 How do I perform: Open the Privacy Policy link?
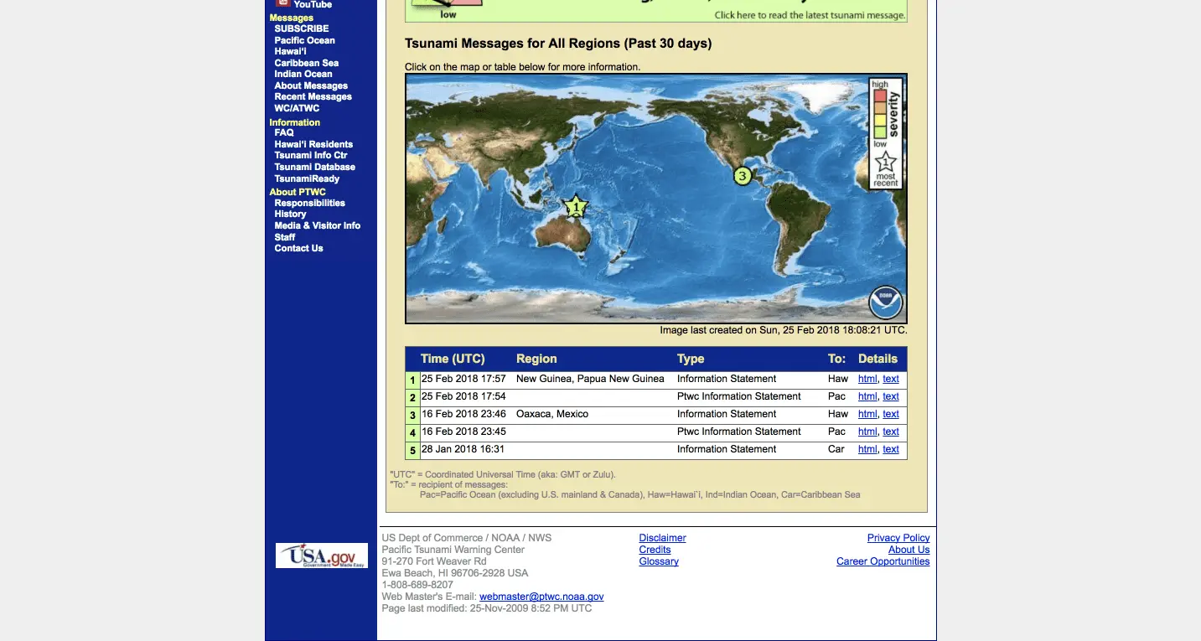898,538
